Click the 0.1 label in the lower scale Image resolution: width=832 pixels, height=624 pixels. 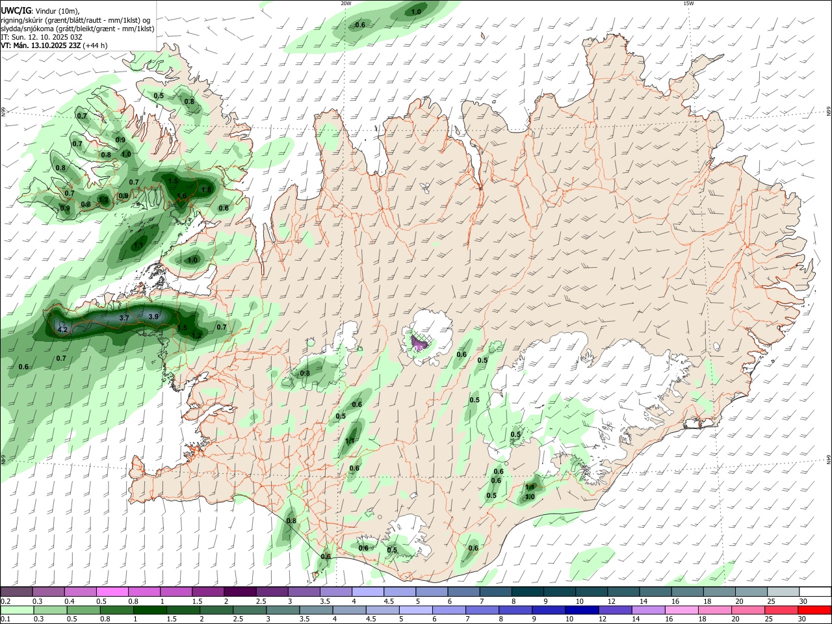[5, 619]
